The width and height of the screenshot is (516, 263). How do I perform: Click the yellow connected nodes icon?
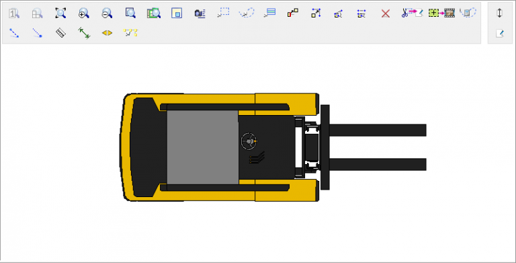[x=130, y=33]
